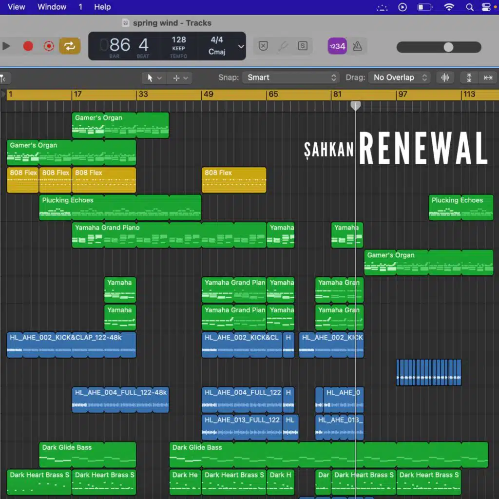Click the red Record button

click(28, 46)
